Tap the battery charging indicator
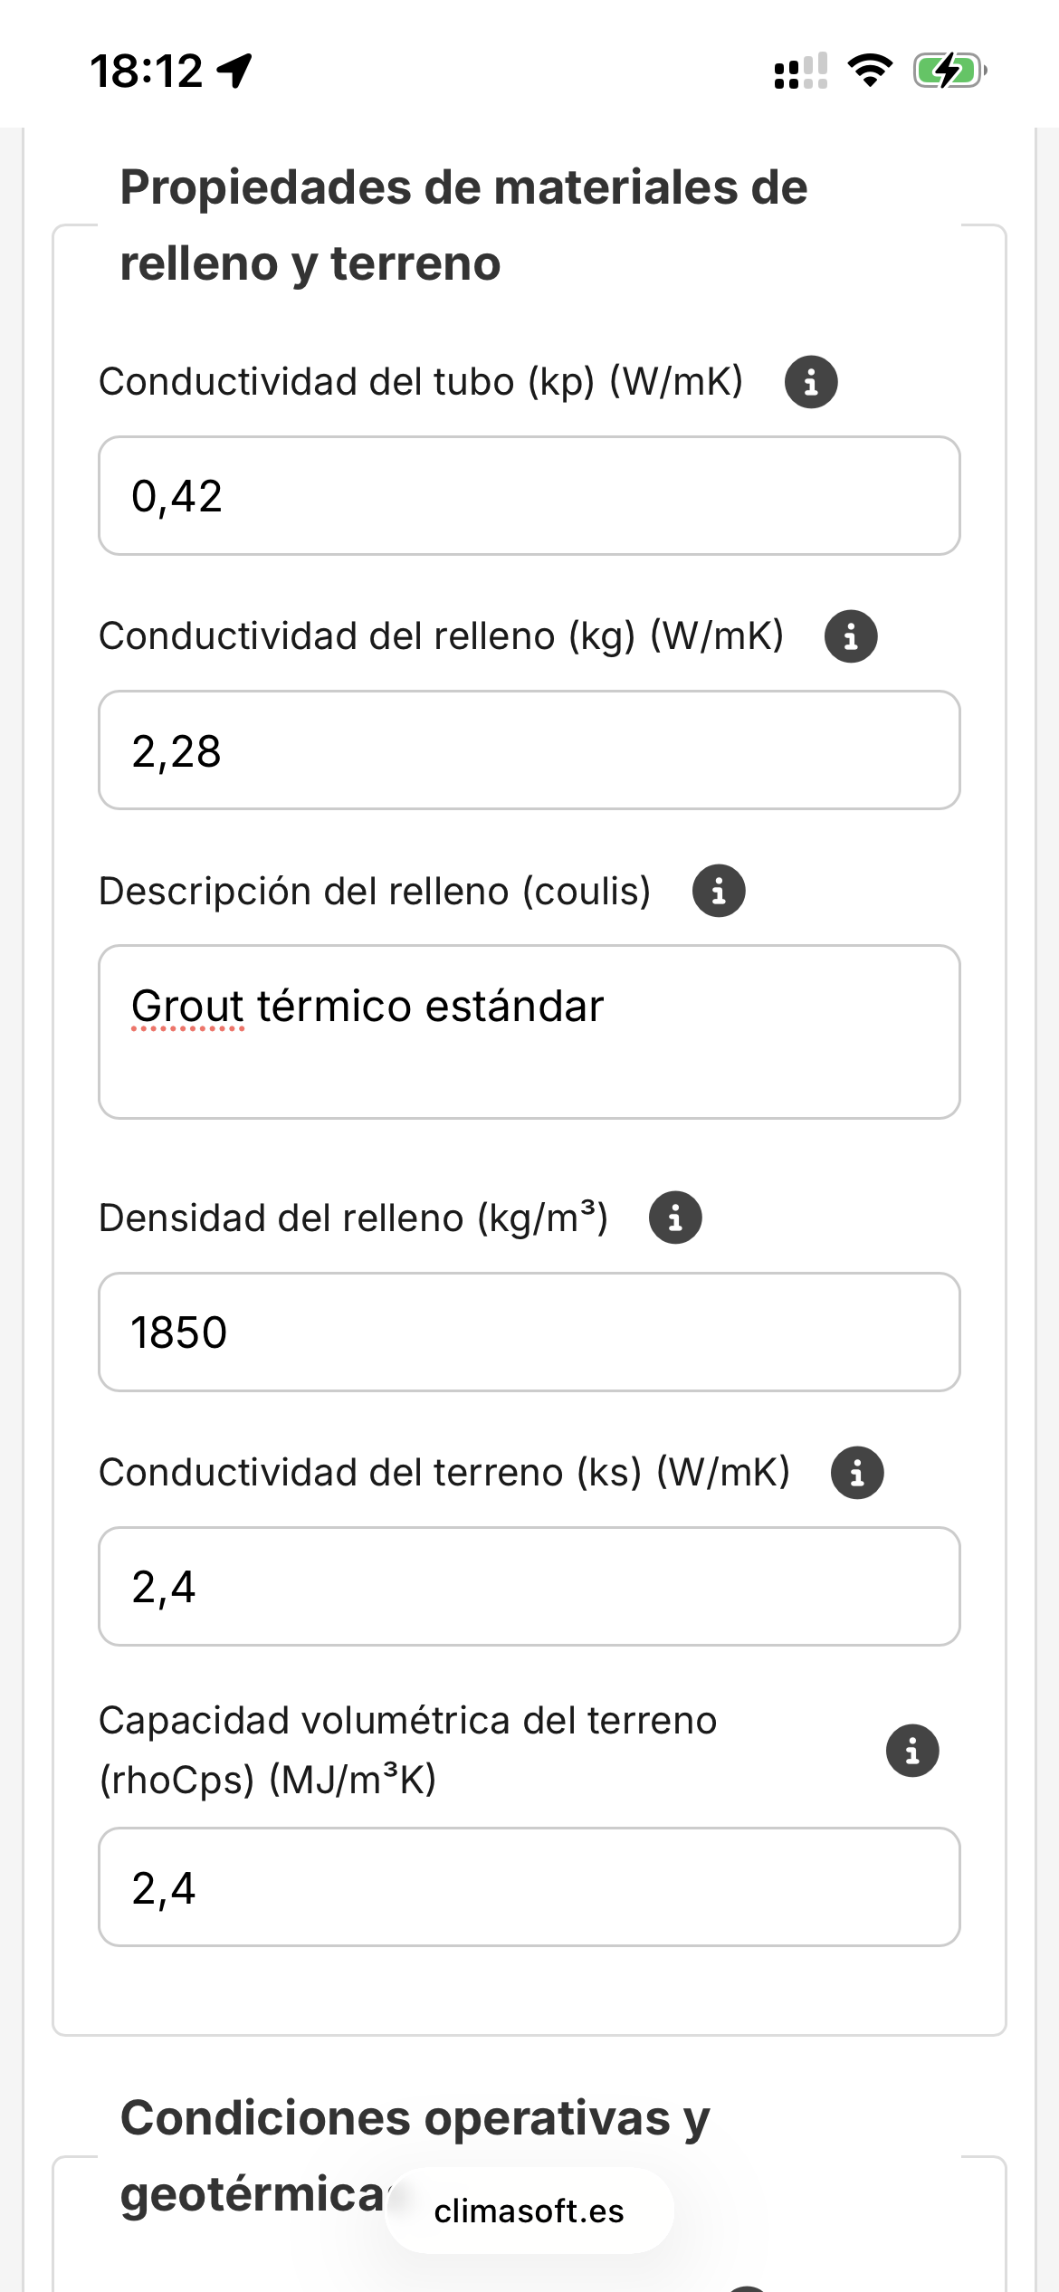Screen dimensions: 1059x2292 pos(949,71)
